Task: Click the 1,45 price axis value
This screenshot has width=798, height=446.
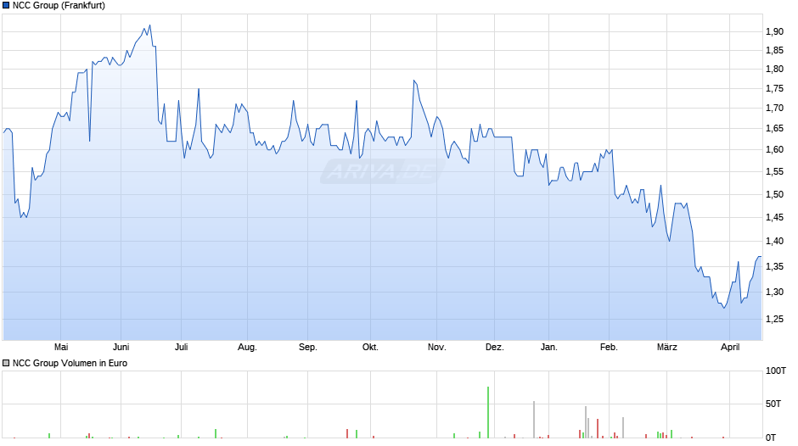Action: coord(774,218)
